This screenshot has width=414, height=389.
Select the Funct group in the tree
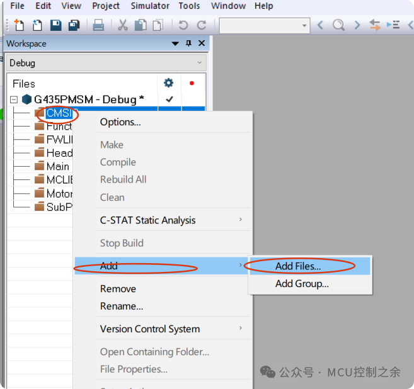59,127
